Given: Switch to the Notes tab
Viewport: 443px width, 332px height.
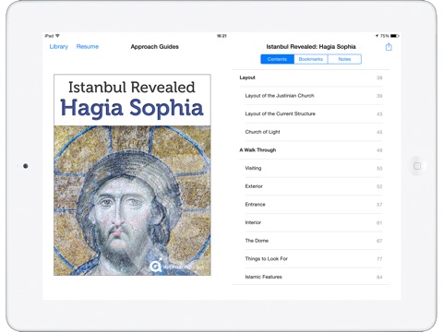Looking at the screenshot, I should (x=344, y=59).
